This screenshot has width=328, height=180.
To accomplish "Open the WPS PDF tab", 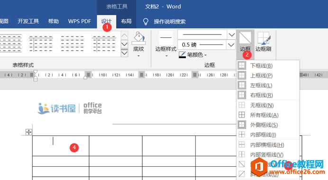I will click(80, 21).
